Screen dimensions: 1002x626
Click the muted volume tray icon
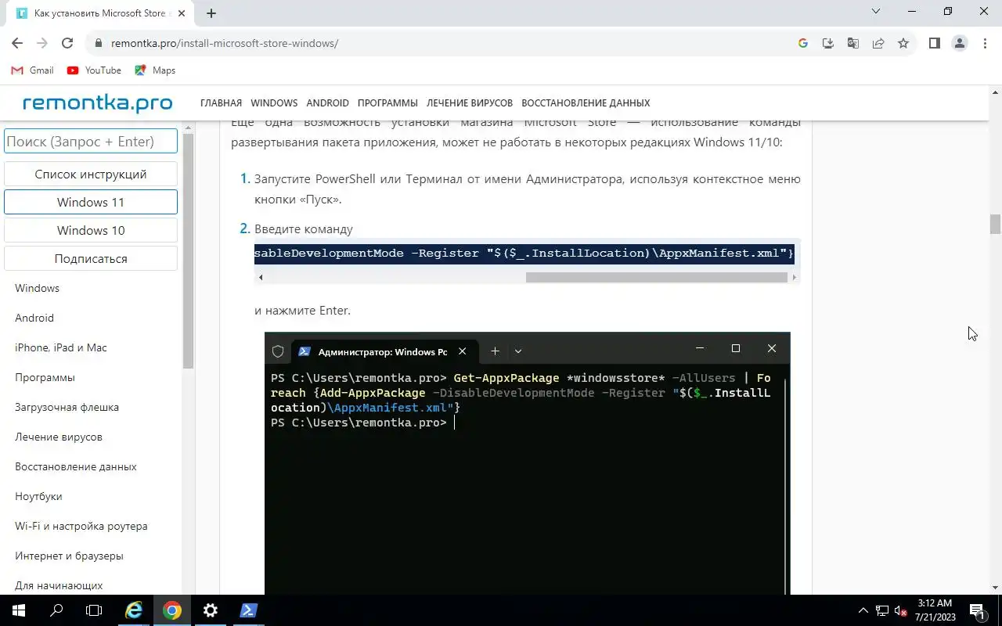[x=900, y=610]
